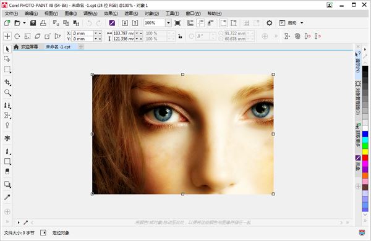Screen dimensions: 371x241
Task: Add a new document tab with plus
Action: 81,47
